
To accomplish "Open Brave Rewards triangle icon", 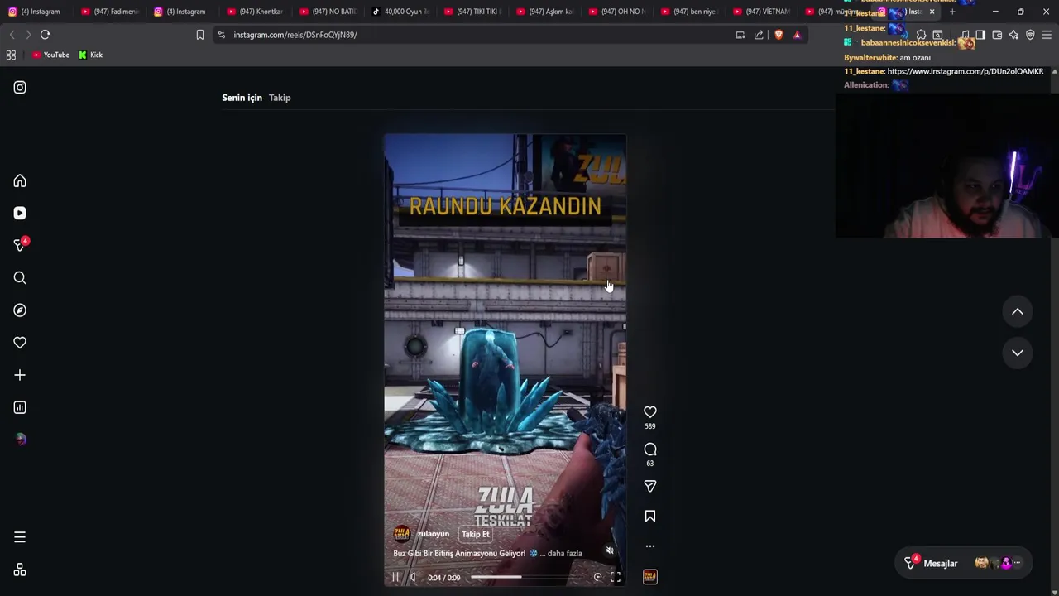I will point(797,35).
